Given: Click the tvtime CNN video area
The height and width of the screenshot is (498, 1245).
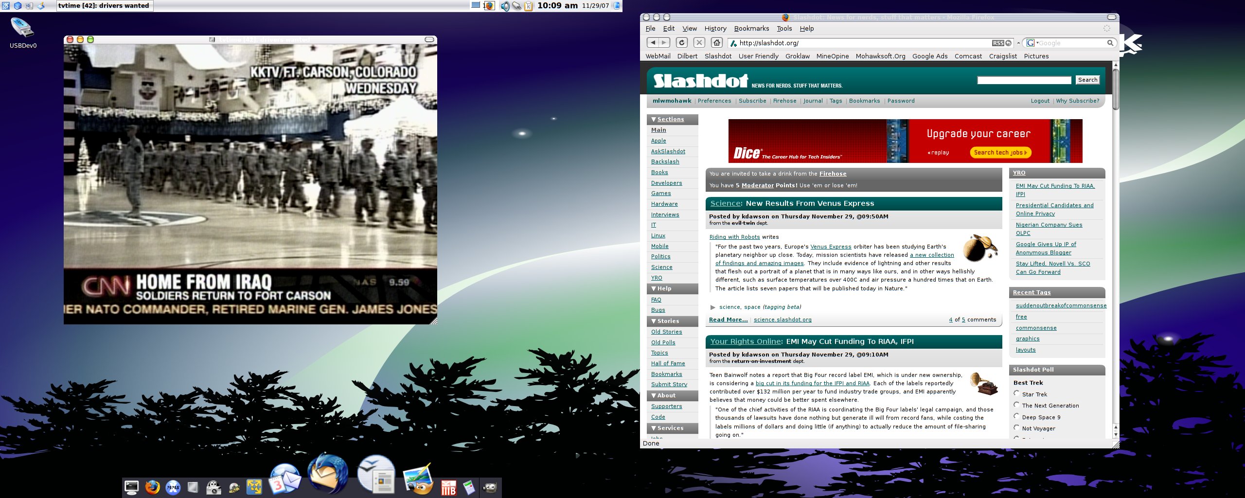Looking at the screenshot, I should click(250, 184).
